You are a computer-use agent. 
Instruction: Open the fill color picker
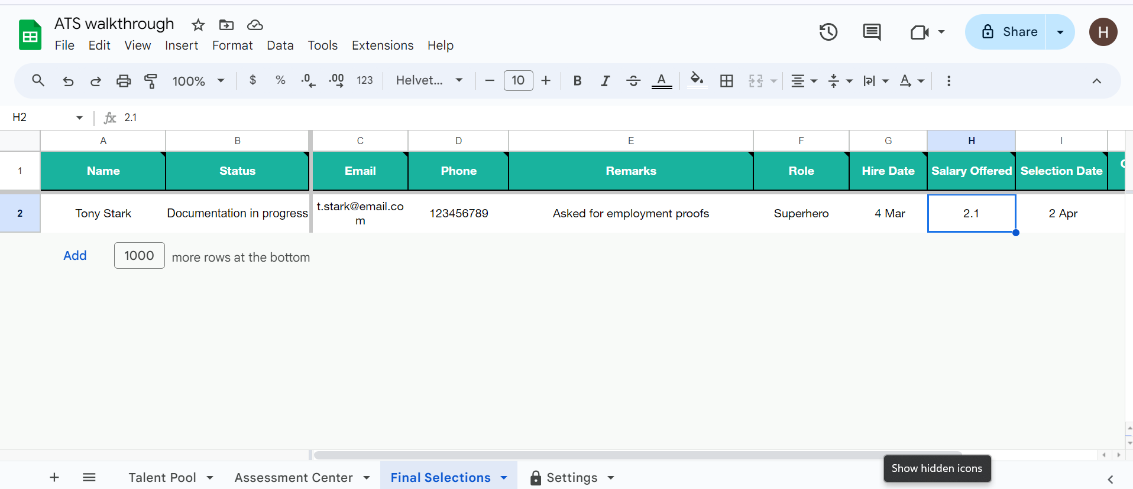coord(697,80)
